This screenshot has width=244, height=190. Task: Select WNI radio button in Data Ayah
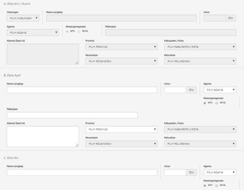point(205,102)
